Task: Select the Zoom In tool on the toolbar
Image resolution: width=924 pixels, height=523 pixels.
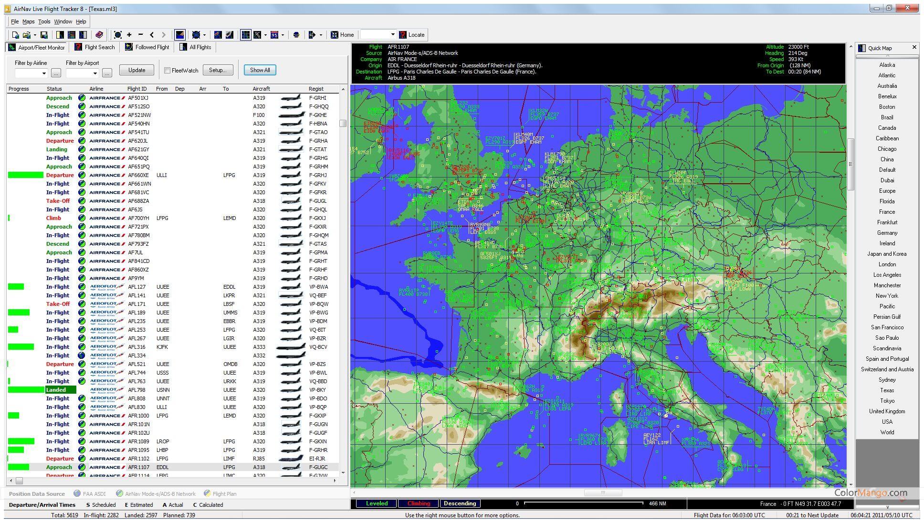Action: 129,34
